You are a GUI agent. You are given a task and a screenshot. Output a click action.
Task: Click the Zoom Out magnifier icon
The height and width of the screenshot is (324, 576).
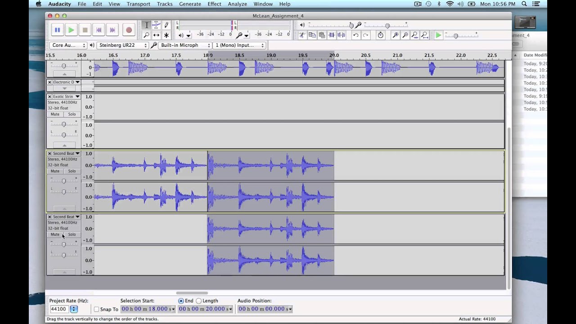[405, 35]
